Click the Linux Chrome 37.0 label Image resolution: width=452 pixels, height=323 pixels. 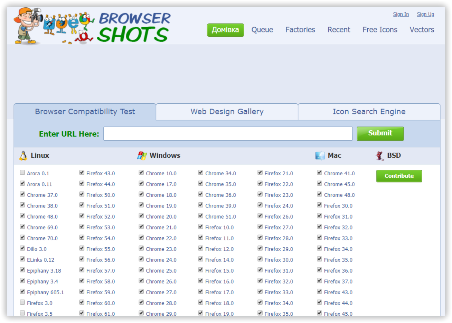(42, 195)
